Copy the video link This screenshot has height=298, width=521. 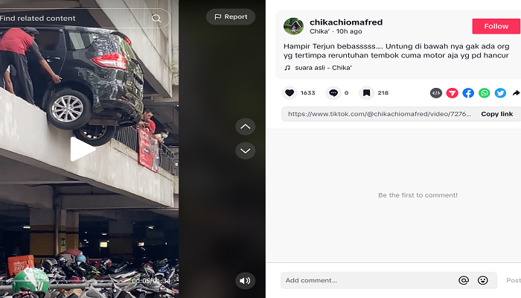[496, 114]
